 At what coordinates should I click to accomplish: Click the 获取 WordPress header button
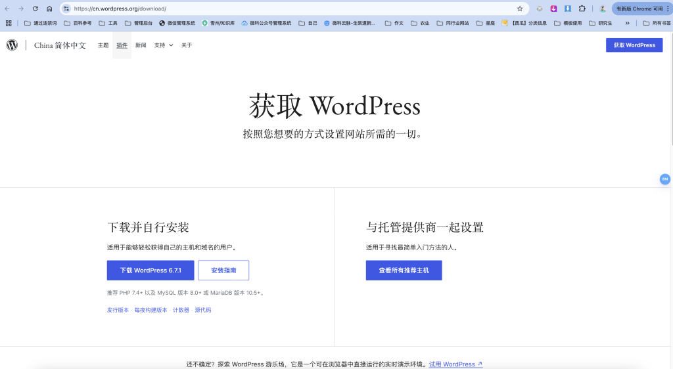click(x=634, y=45)
